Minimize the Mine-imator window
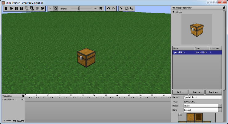 [x=210, y=2]
